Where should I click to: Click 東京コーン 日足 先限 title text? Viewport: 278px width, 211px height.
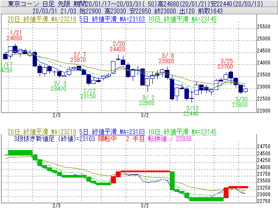tap(39, 4)
